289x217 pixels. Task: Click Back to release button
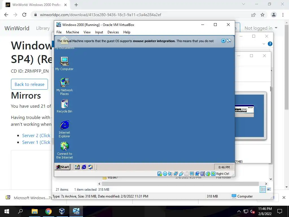click(29, 84)
